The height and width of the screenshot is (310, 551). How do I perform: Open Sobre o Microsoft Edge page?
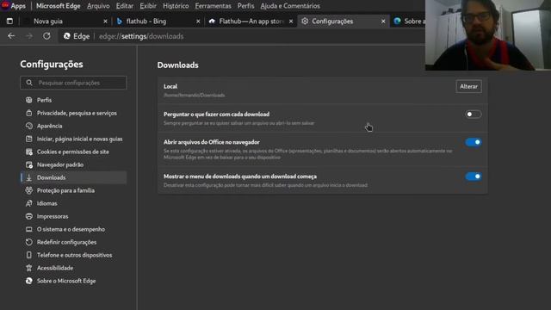(x=66, y=281)
